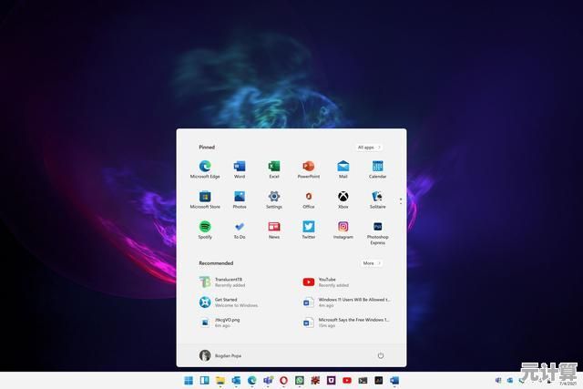The image size is (583, 389).
Task: Open Microsoft Edge from pinned apps
Action: tap(205, 169)
